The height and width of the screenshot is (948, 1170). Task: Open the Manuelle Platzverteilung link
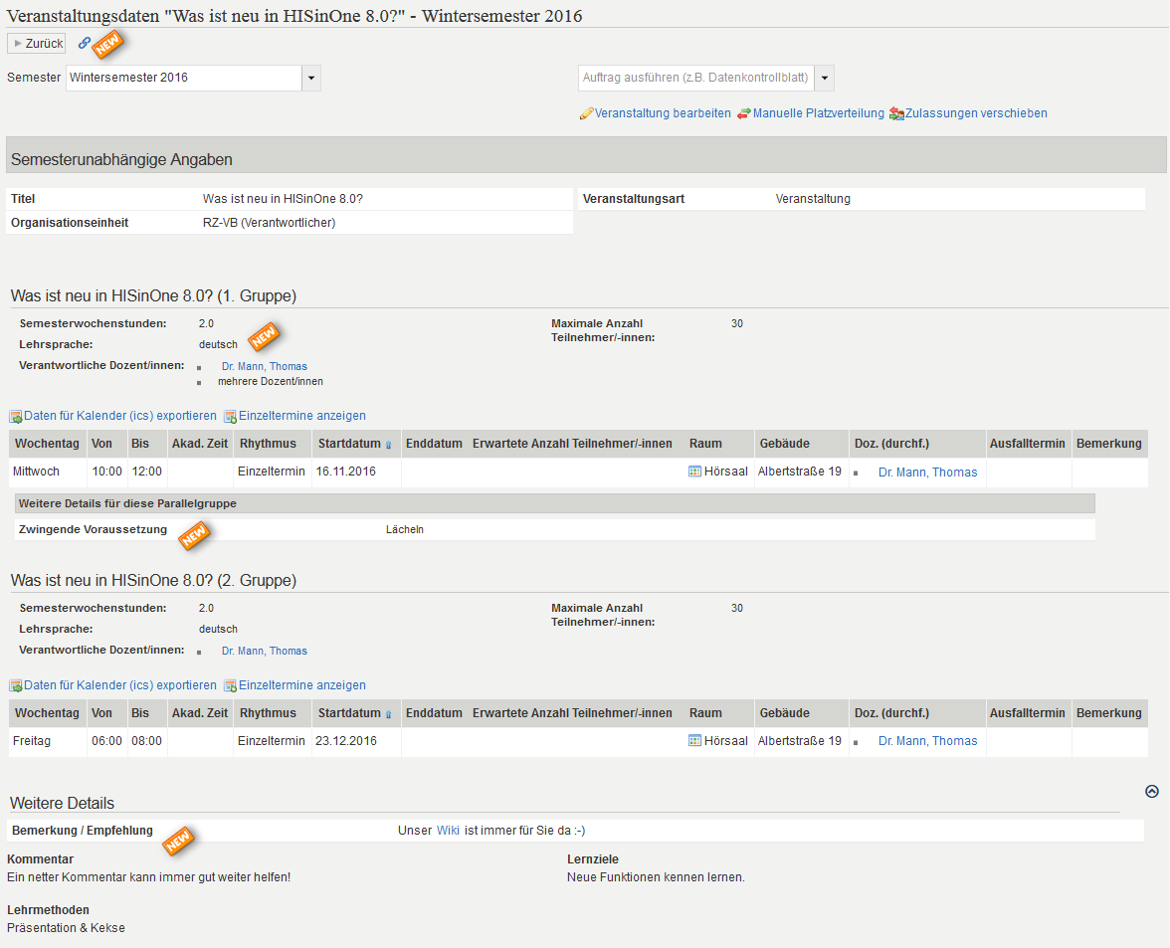819,113
